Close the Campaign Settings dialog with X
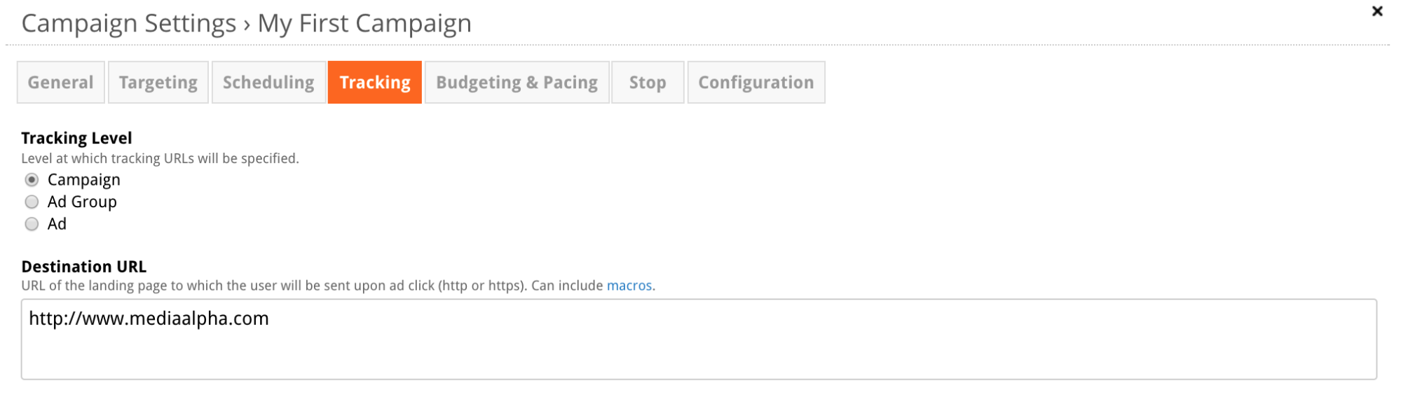1401x402 pixels. (1376, 11)
